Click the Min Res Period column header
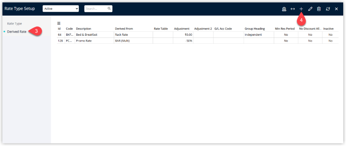 coord(285,29)
